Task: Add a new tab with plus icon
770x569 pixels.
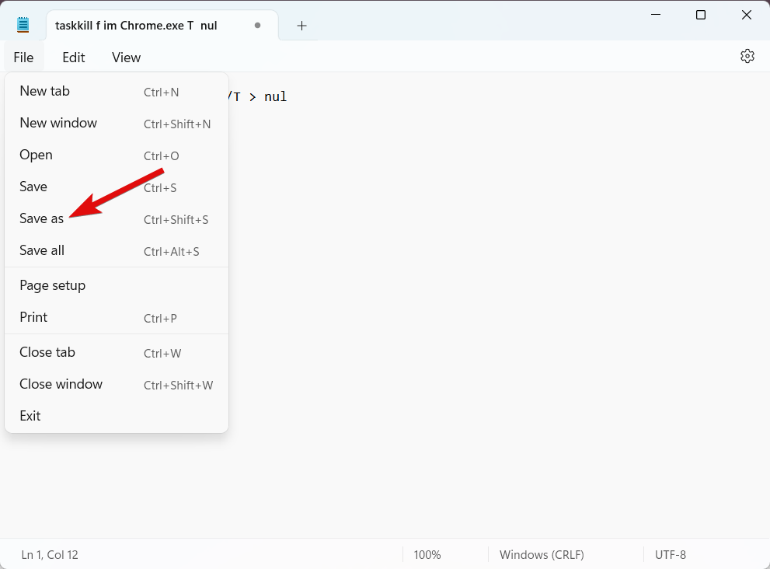Action: coord(301,26)
